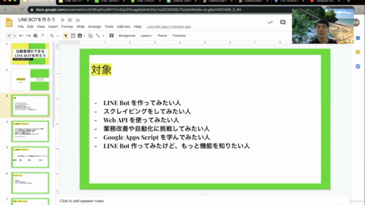Open the Shape tool

[90, 35]
